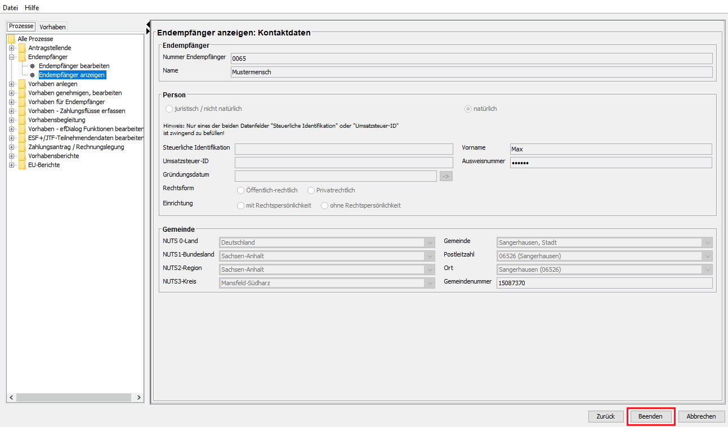This screenshot has height=427, width=728.
Task: Expand Vorhaben für Endempfänger node
Action: (x=11, y=102)
